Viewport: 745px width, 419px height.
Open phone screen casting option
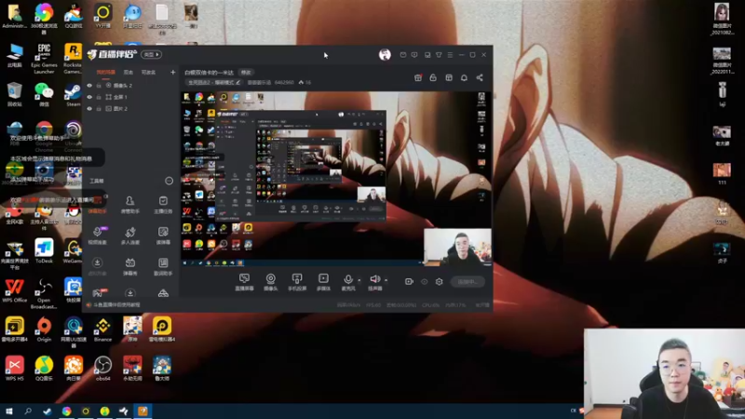point(297,282)
